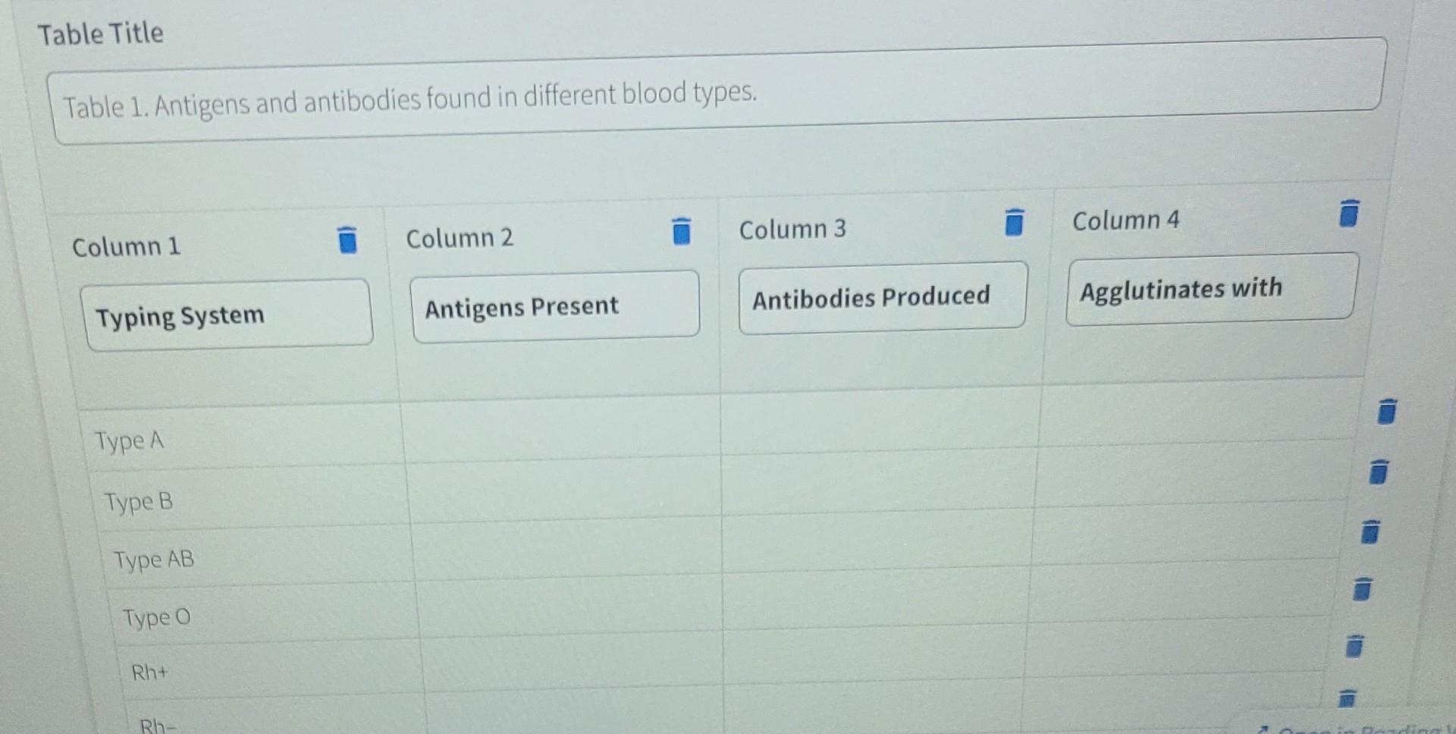Click the Agglutinates with header field
The height and width of the screenshot is (734, 1456).
[x=1210, y=288]
